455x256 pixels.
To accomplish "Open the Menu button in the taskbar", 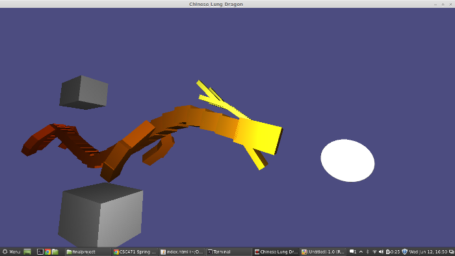I will (x=11, y=251).
